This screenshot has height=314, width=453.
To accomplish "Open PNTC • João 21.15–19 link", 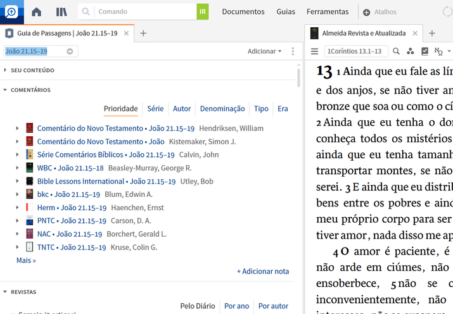I will 72,221.
